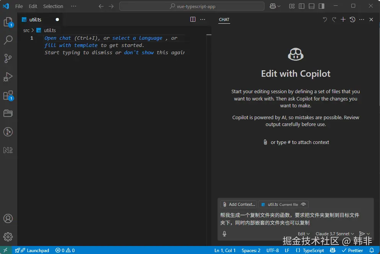Image resolution: width=380 pixels, height=254 pixels.
Task: Redo last chat edit
Action: coord(334,19)
